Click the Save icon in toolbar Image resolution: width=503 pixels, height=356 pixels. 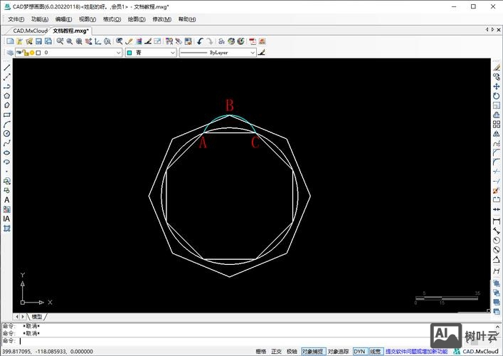click(38, 41)
